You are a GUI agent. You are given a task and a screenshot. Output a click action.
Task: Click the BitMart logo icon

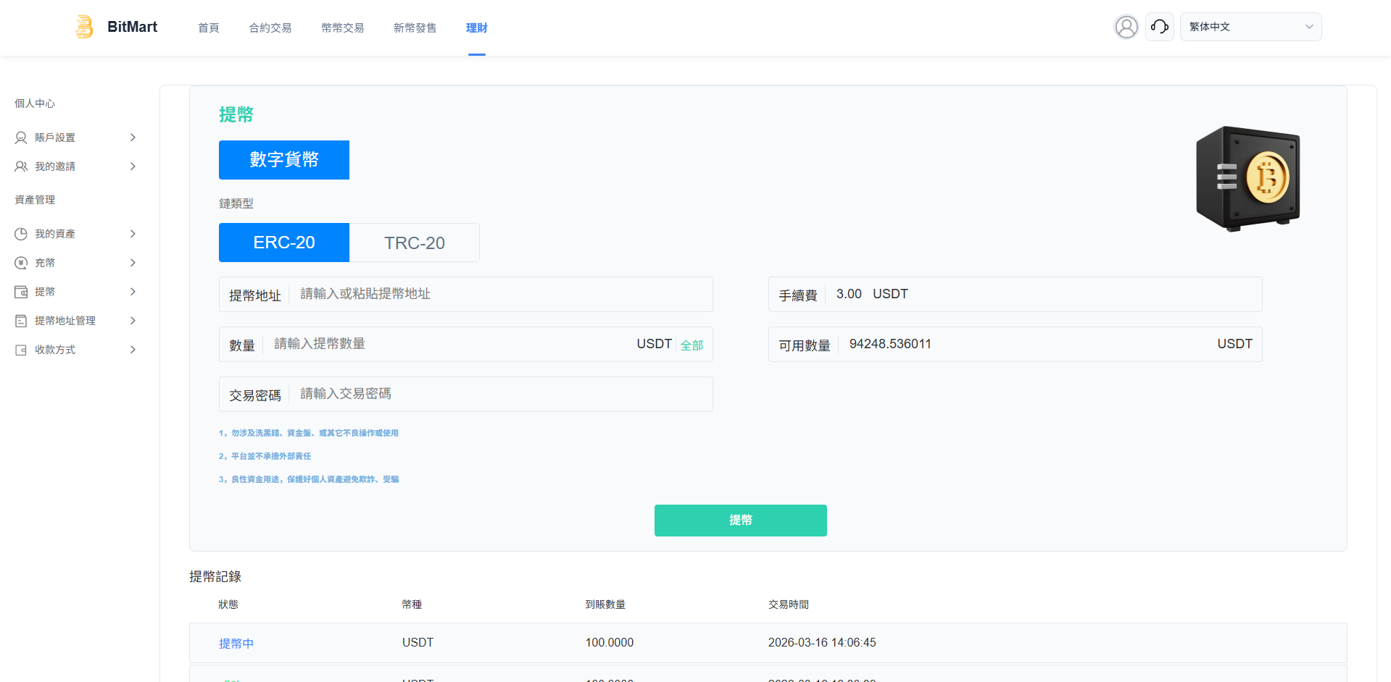click(x=85, y=27)
